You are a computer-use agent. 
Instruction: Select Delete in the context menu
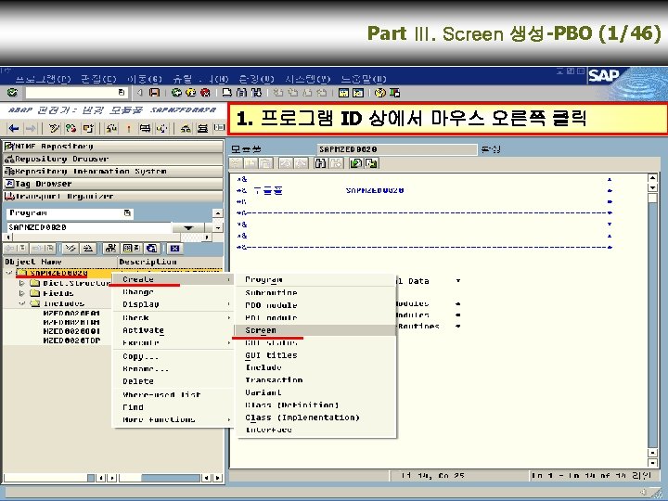173,381
